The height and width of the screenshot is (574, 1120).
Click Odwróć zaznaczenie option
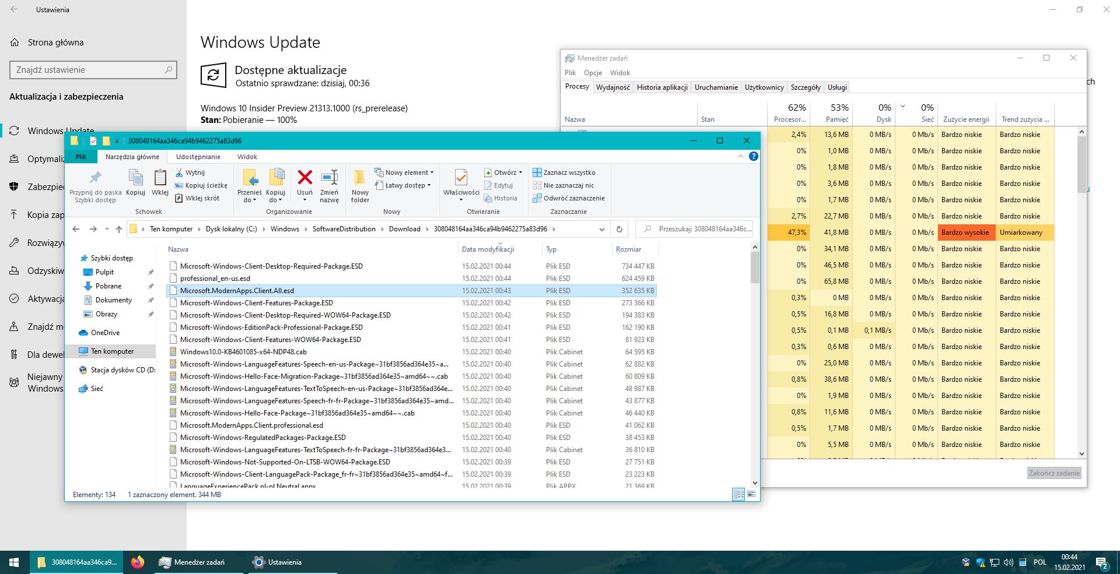point(569,198)
